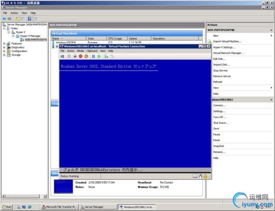This screenshot has height=211, width=275.
Task: Click Turn Off... in Actions pane
Action: 220,117
